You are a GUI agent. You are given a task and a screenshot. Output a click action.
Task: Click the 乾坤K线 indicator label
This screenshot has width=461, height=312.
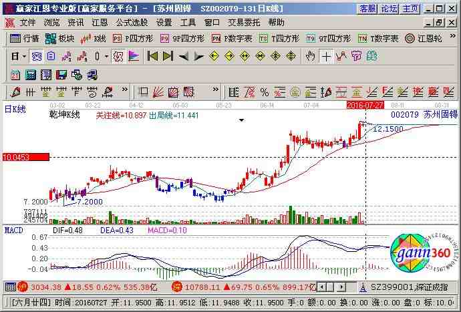pos(65,115)
